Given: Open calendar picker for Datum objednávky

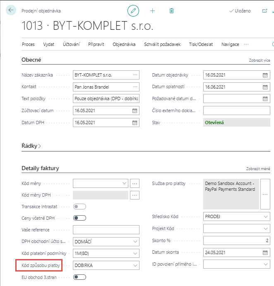Looking at the screenshot, I should click(265, 75).
